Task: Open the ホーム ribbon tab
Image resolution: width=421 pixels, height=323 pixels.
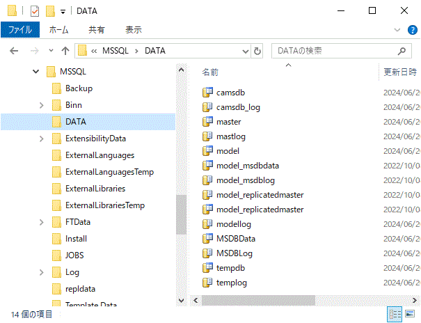Action: [x=58, y=30]
